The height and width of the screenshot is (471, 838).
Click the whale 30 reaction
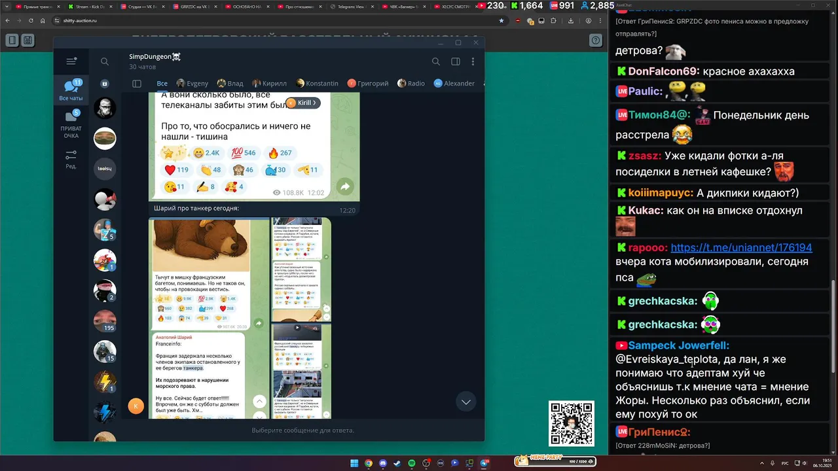(276, 170)
